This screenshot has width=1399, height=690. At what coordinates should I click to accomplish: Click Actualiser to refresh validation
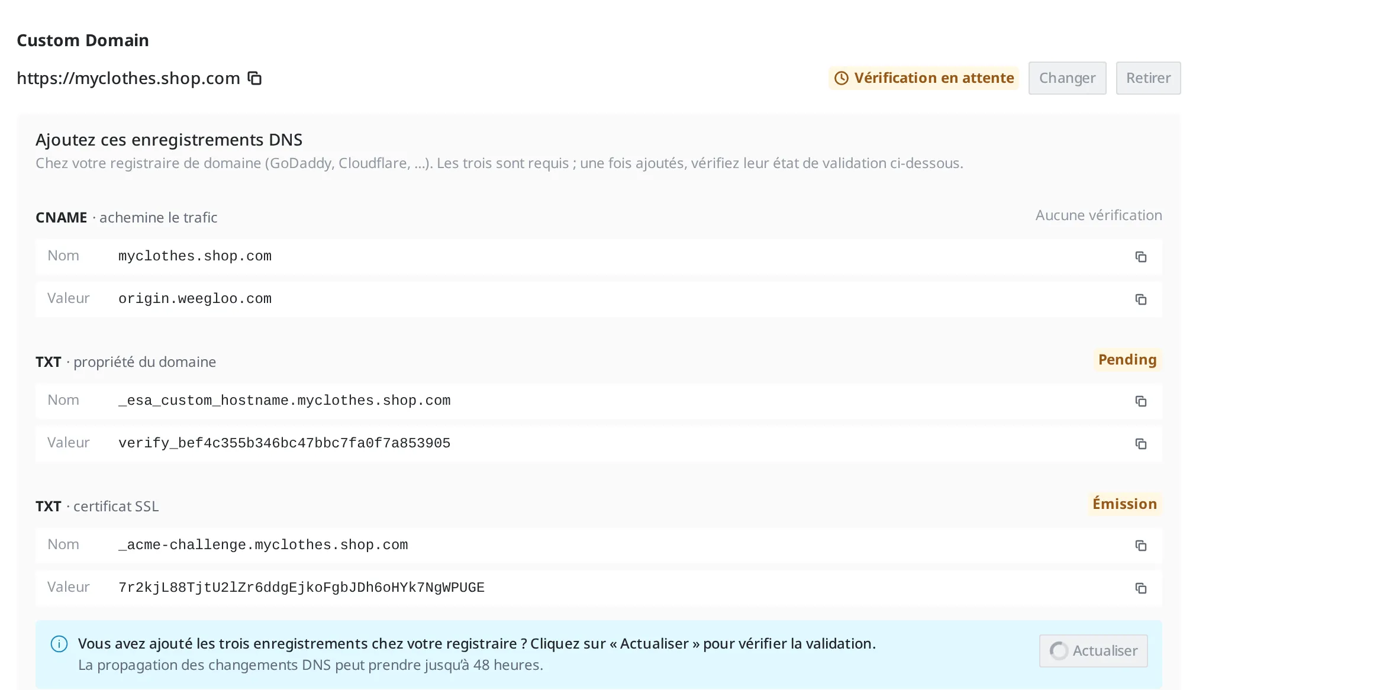(x=1093, y=651)
